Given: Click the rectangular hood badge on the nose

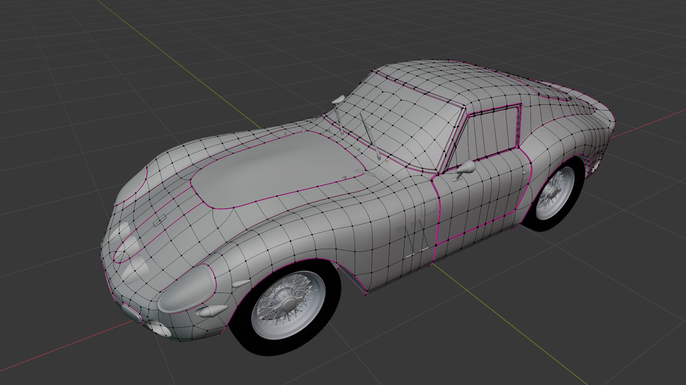Looking at the screenshot, I should coord(159,221).
